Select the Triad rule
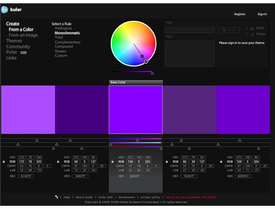 point(59,37)
